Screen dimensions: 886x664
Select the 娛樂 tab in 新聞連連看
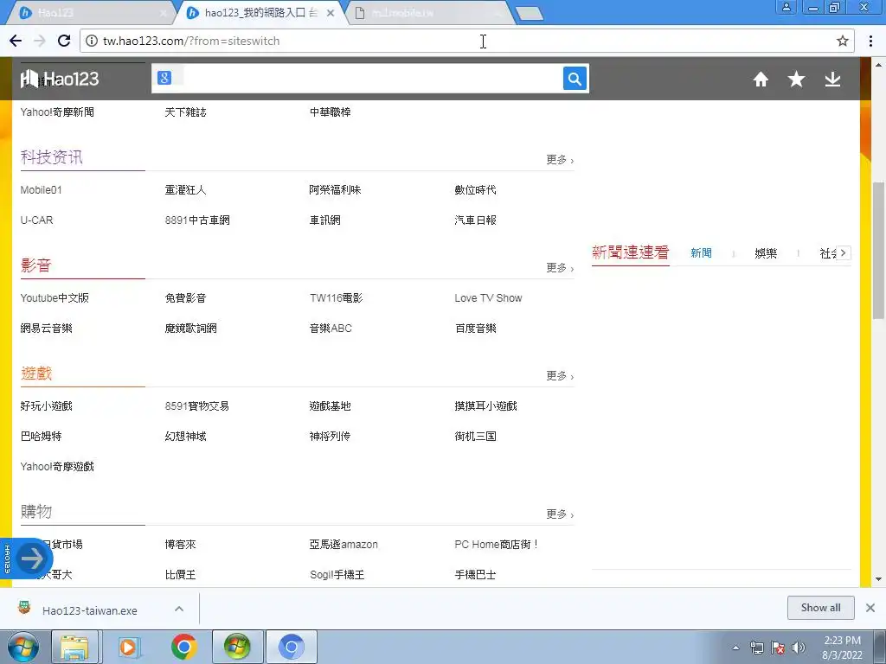pos(766,253)
